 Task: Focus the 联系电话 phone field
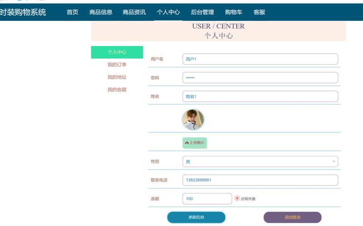tap(260, 180)
